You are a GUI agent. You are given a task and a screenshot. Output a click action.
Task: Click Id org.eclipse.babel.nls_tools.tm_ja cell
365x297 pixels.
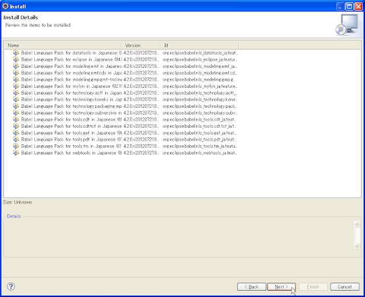click(200, 146)
